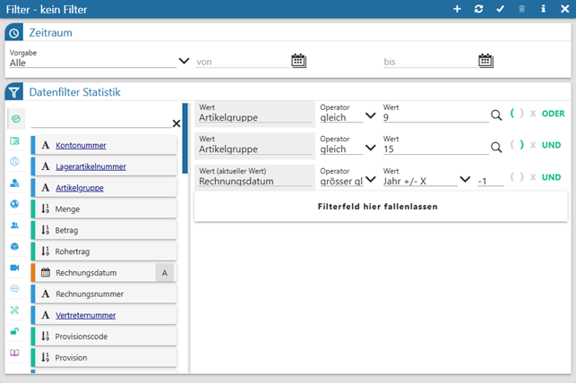Image resolution: width=576 pixels, height=383 pixels.
Task: Open the info icon in title bar
Action: (x=544, y=9)
